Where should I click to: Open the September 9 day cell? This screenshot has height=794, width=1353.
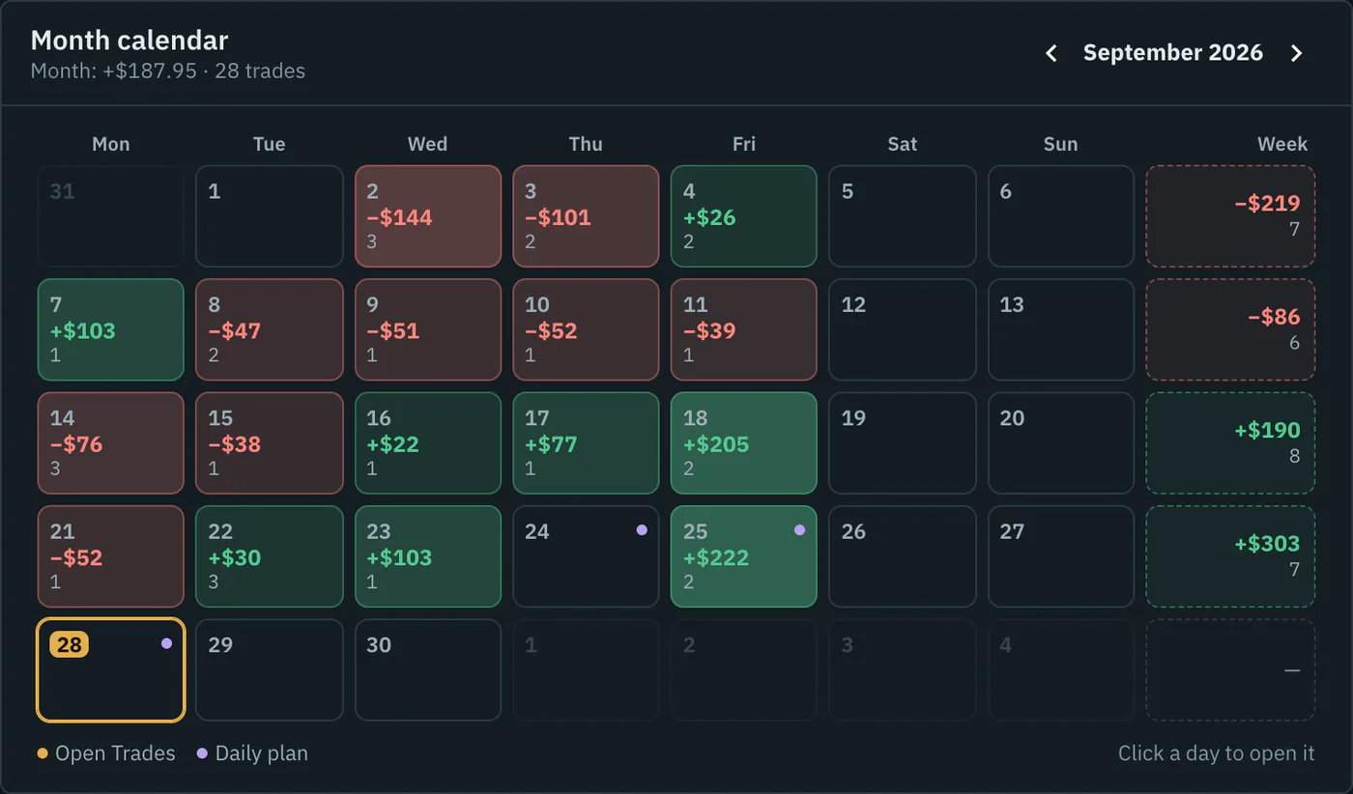[428, 329]
